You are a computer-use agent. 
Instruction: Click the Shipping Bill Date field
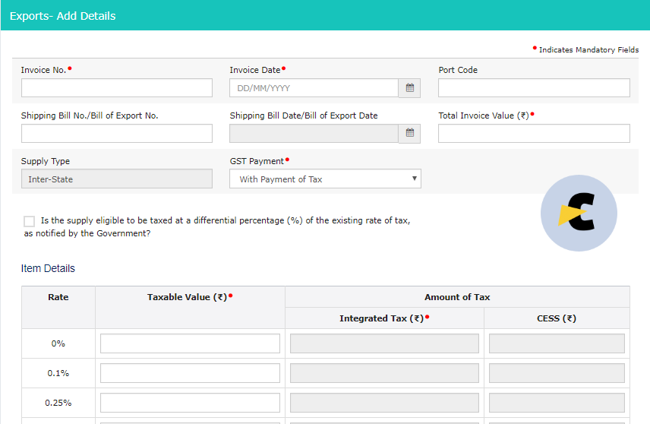tap(314, 133)
